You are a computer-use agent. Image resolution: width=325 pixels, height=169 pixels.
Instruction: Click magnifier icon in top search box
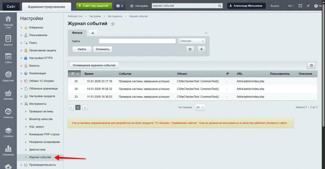[220, 6]
